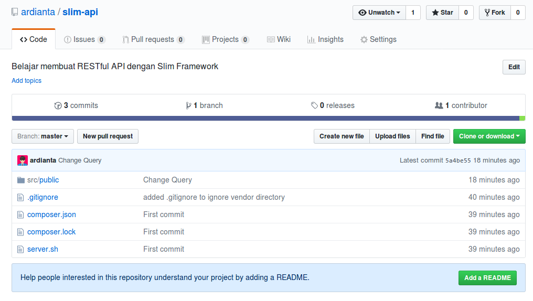The width and height of the screenshot is (533, 301).
Task: Open ardianta author link in commit row
Action: [x=43, y=160]
